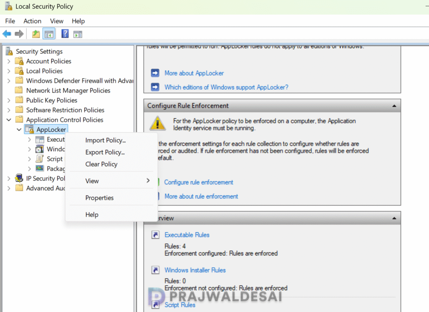Open the Script Rules link

click(180, 305)
